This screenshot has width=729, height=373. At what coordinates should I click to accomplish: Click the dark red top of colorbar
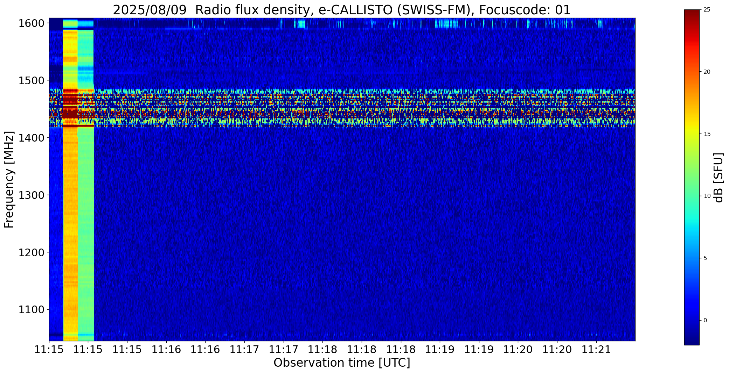pos(692,16)
